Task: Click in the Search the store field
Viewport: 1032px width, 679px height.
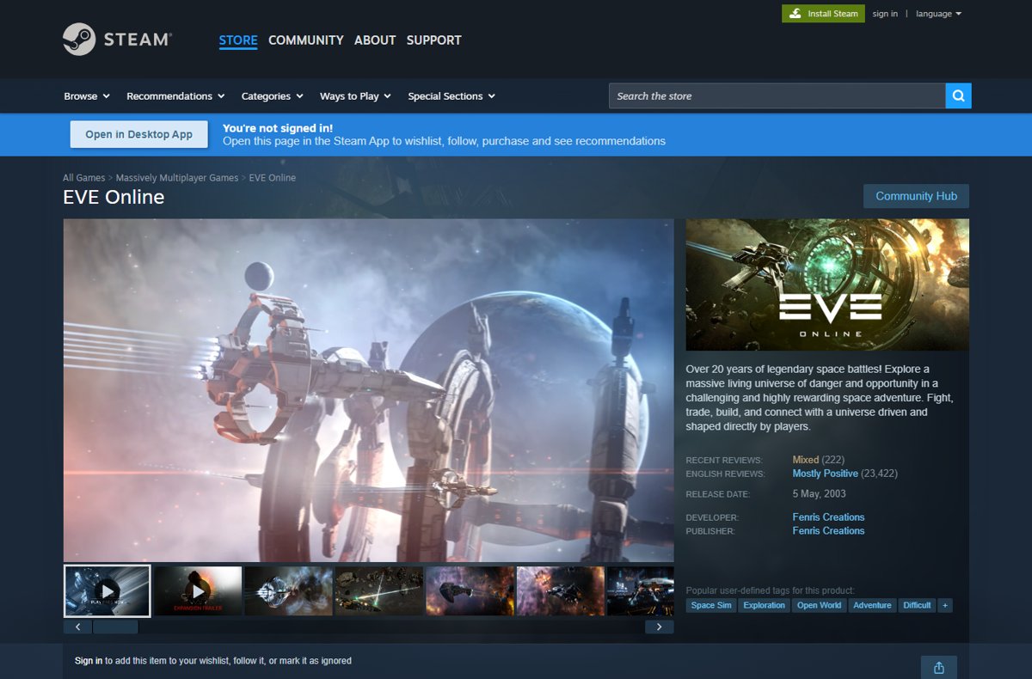Action: (x=777, y=96)
